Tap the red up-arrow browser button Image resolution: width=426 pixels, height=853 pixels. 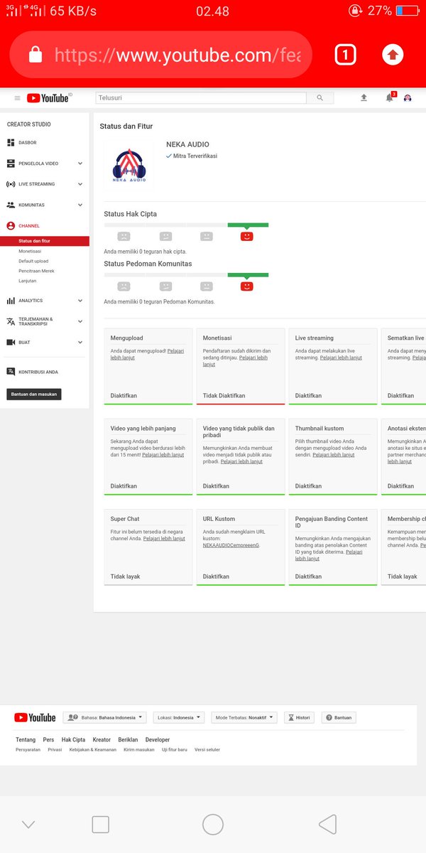393,55
